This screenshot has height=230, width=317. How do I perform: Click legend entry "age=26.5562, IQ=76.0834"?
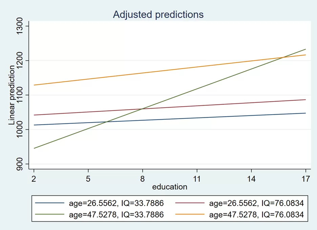256,203
